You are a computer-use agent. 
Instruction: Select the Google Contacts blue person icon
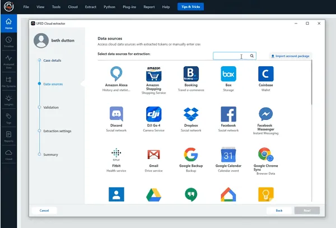pos(116,194)
